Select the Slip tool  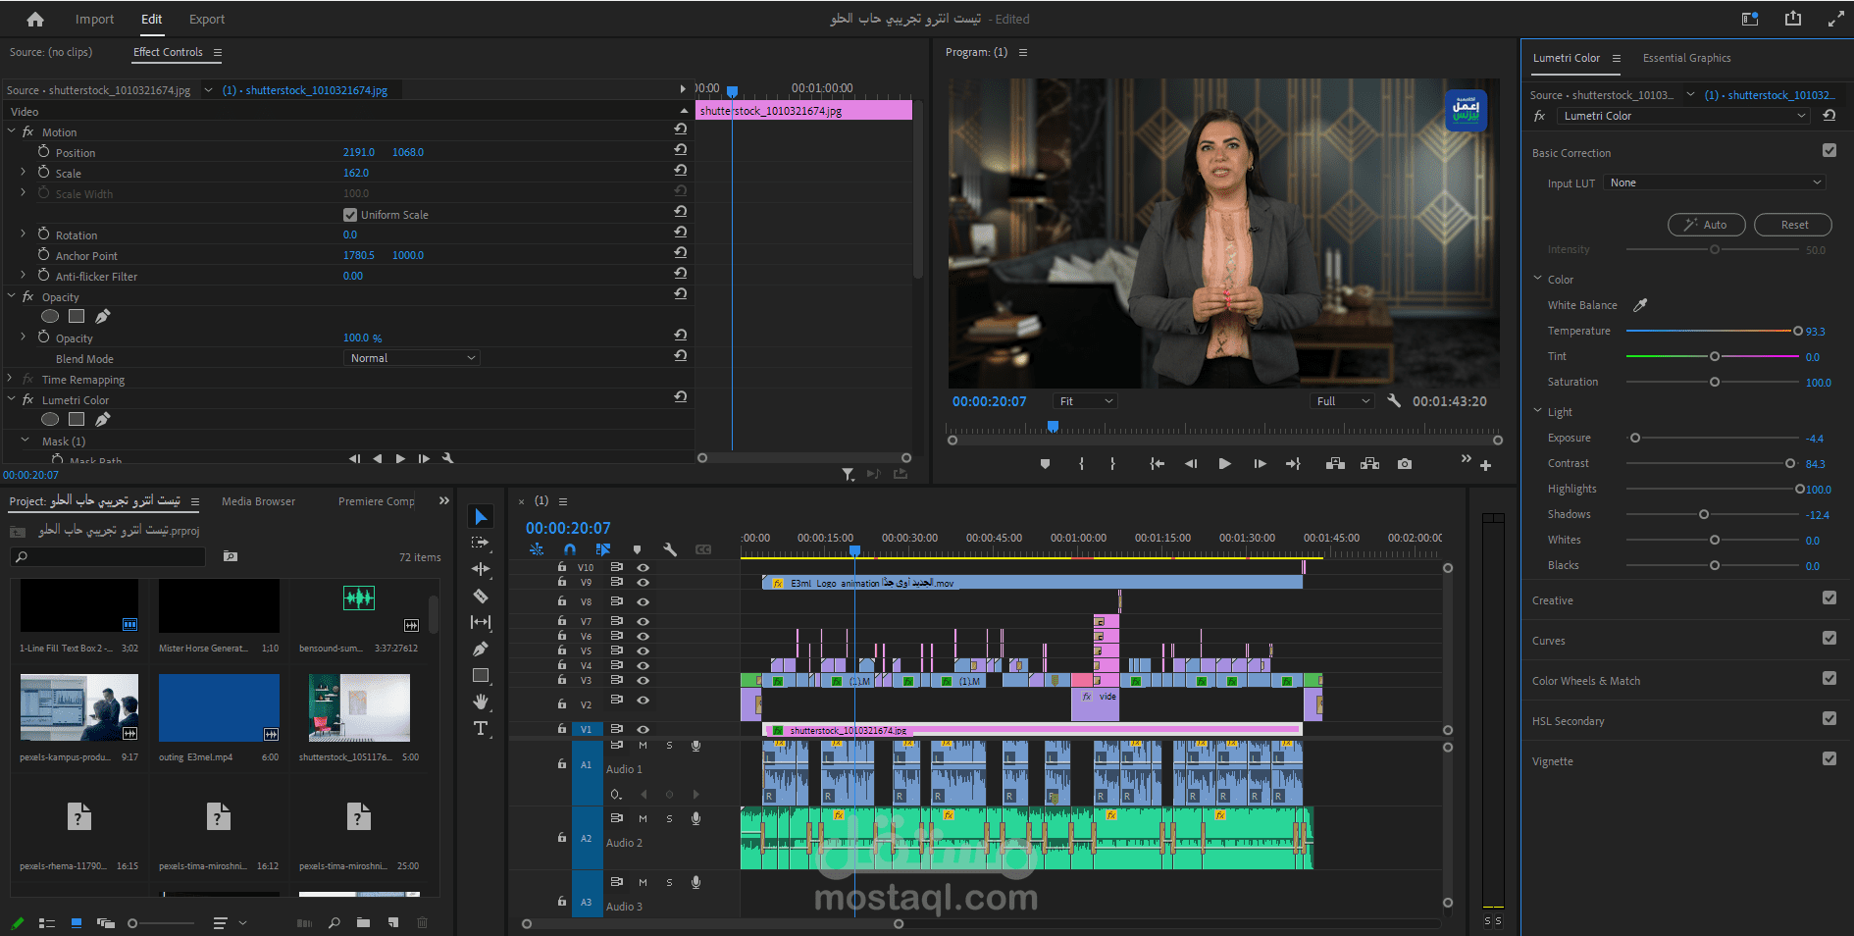[x=481, y=622]
